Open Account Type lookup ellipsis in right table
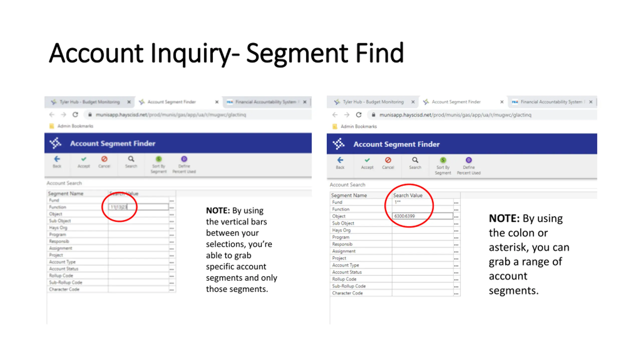Viewport: 641px width, 360px height. tap(456, 266)
